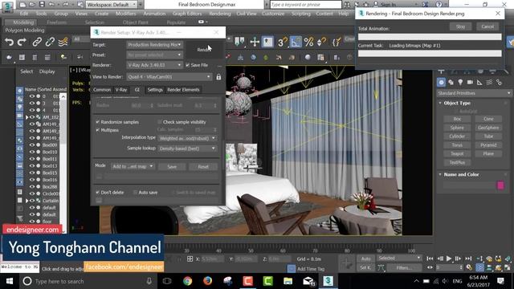Switch to the V-Ray tab
The image size is (514, 289).
[121, 90]
